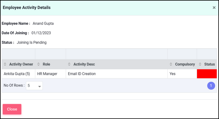Viewport: 219px width, 119px height.
Task: Open the No Of Rows dropdown
Action: pos(34,86)
